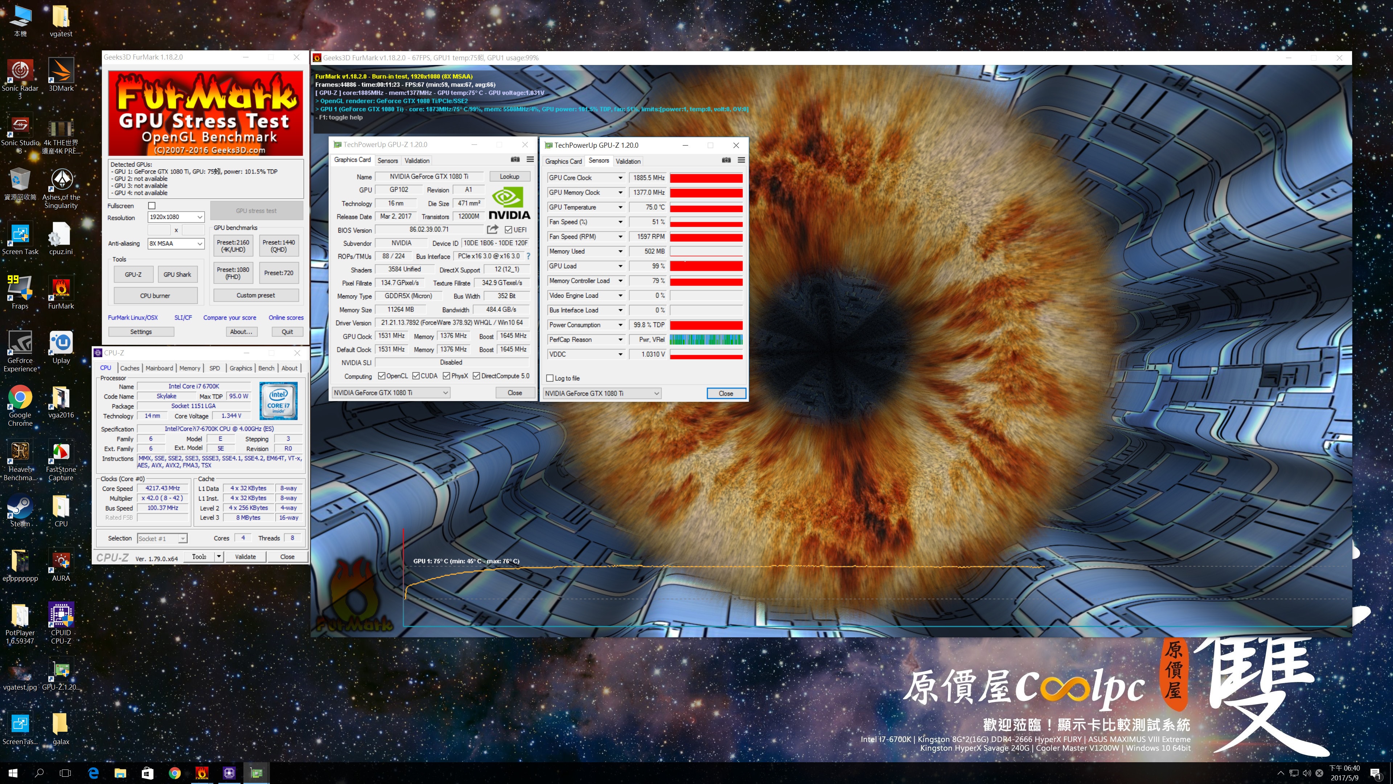
Task: Open Microsoft Edge from the taskbar
Action: coord(93,773)
